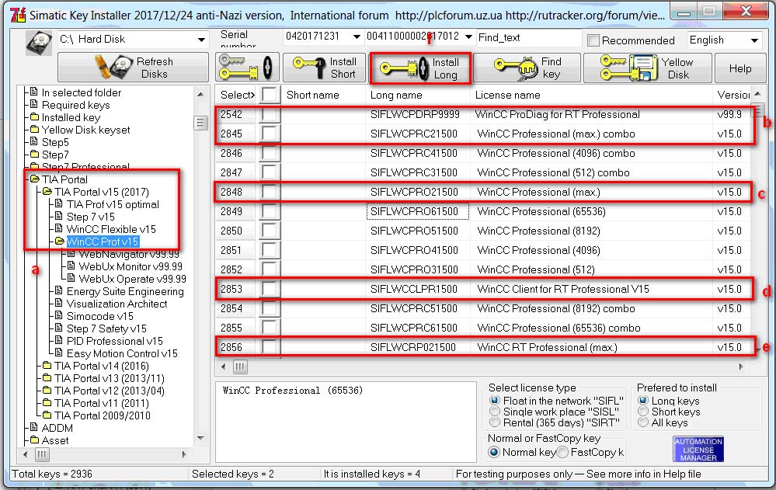776x490 pixels.
Task: Choose the FastCopy key option
Action: pos(562,452)
